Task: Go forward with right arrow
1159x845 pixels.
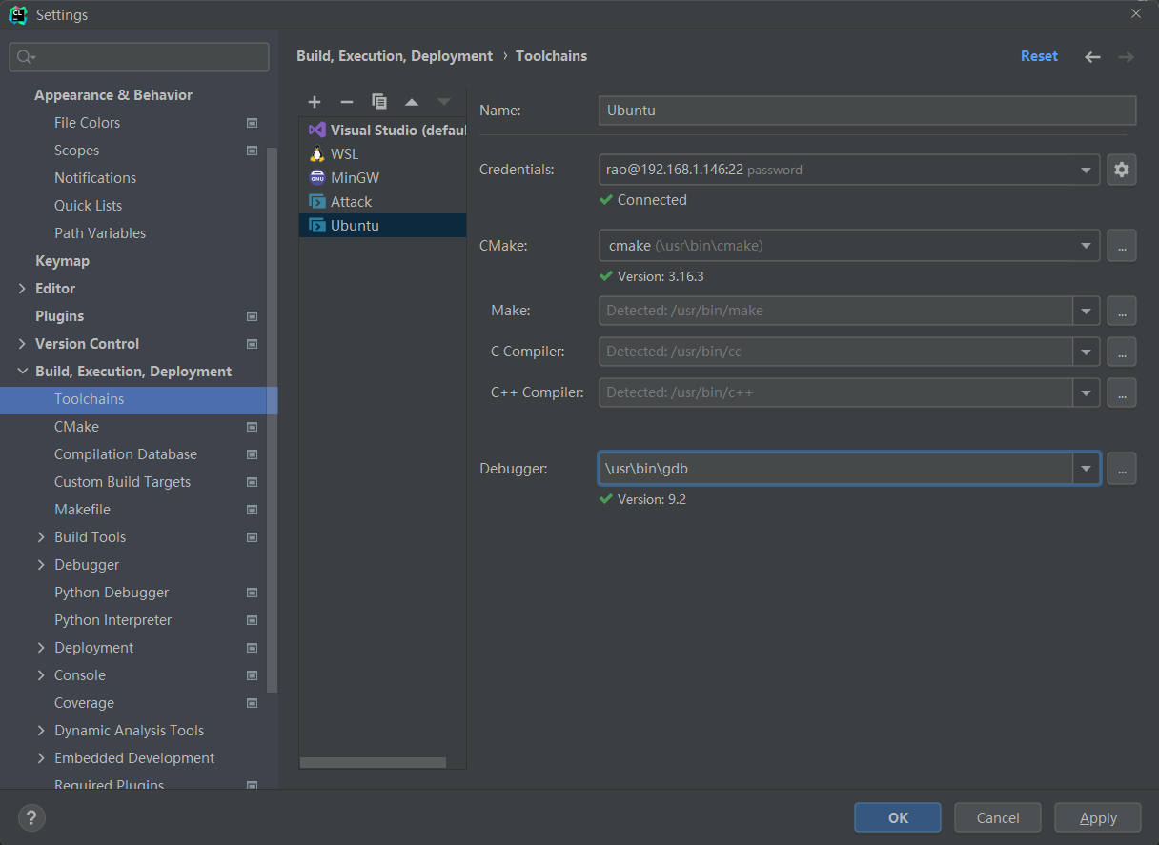Action: [1127, 57]
